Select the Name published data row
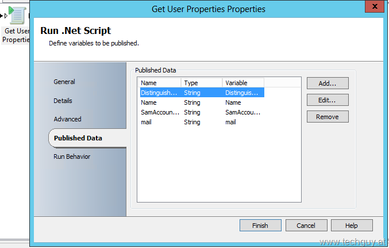Viewport: 389px width, 248px height. (x=202, y=102)
